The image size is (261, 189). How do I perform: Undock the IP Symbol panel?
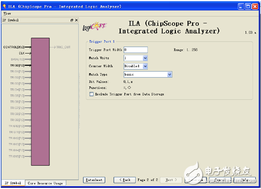point(72,20)
